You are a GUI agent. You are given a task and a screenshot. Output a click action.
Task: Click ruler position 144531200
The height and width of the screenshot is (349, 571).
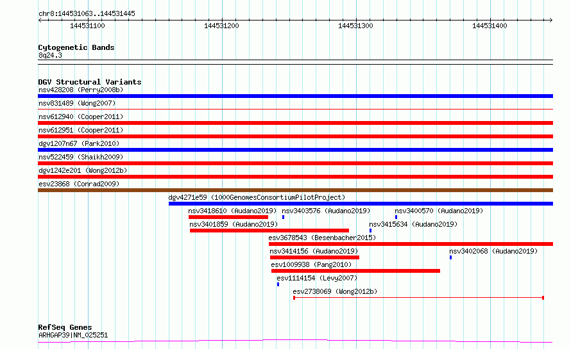[x=221, y=26]
